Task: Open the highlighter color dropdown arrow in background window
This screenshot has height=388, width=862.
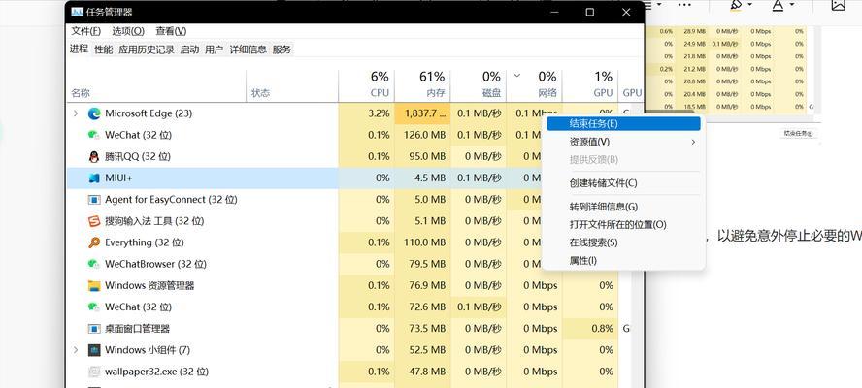Action: click(749, 5)
